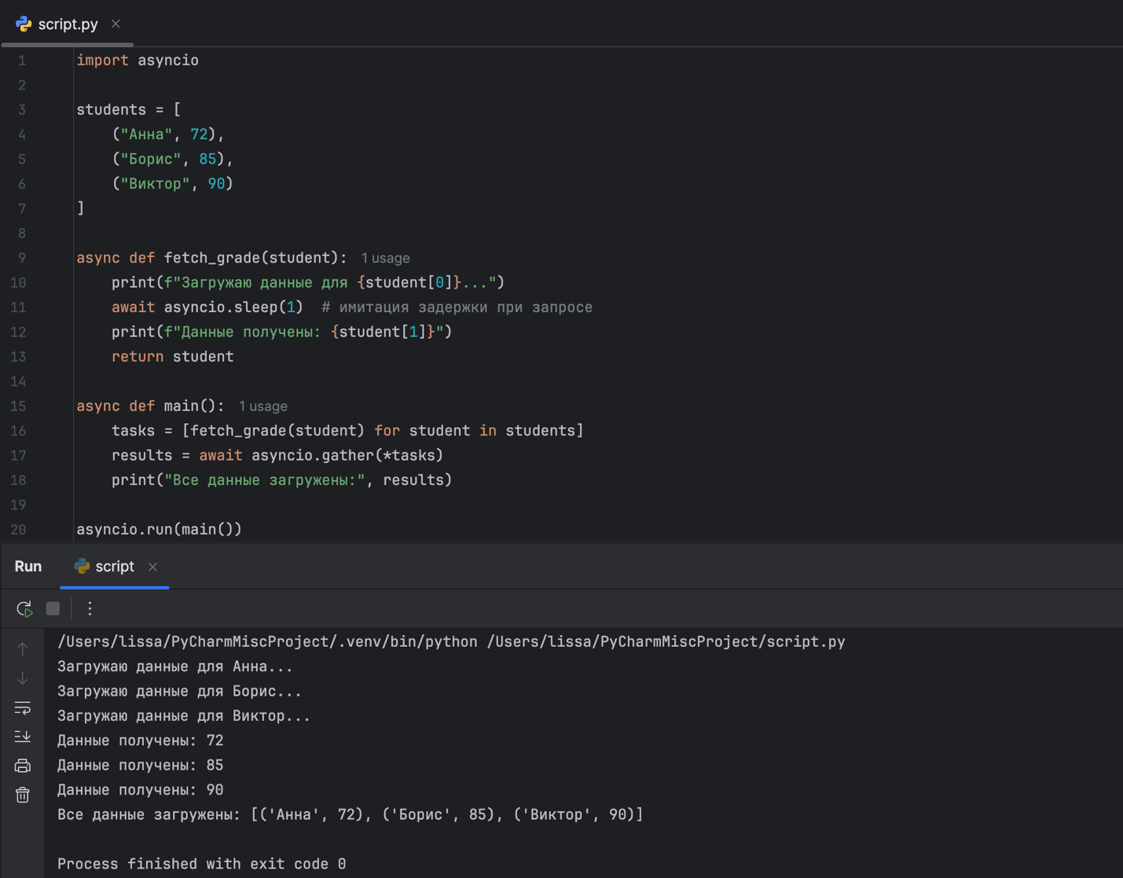Image resolution: width=1123 pixels, height=878 pixels.
Task: Click the '1 usage' hint beside main()
Action: (x=262, y=406)
